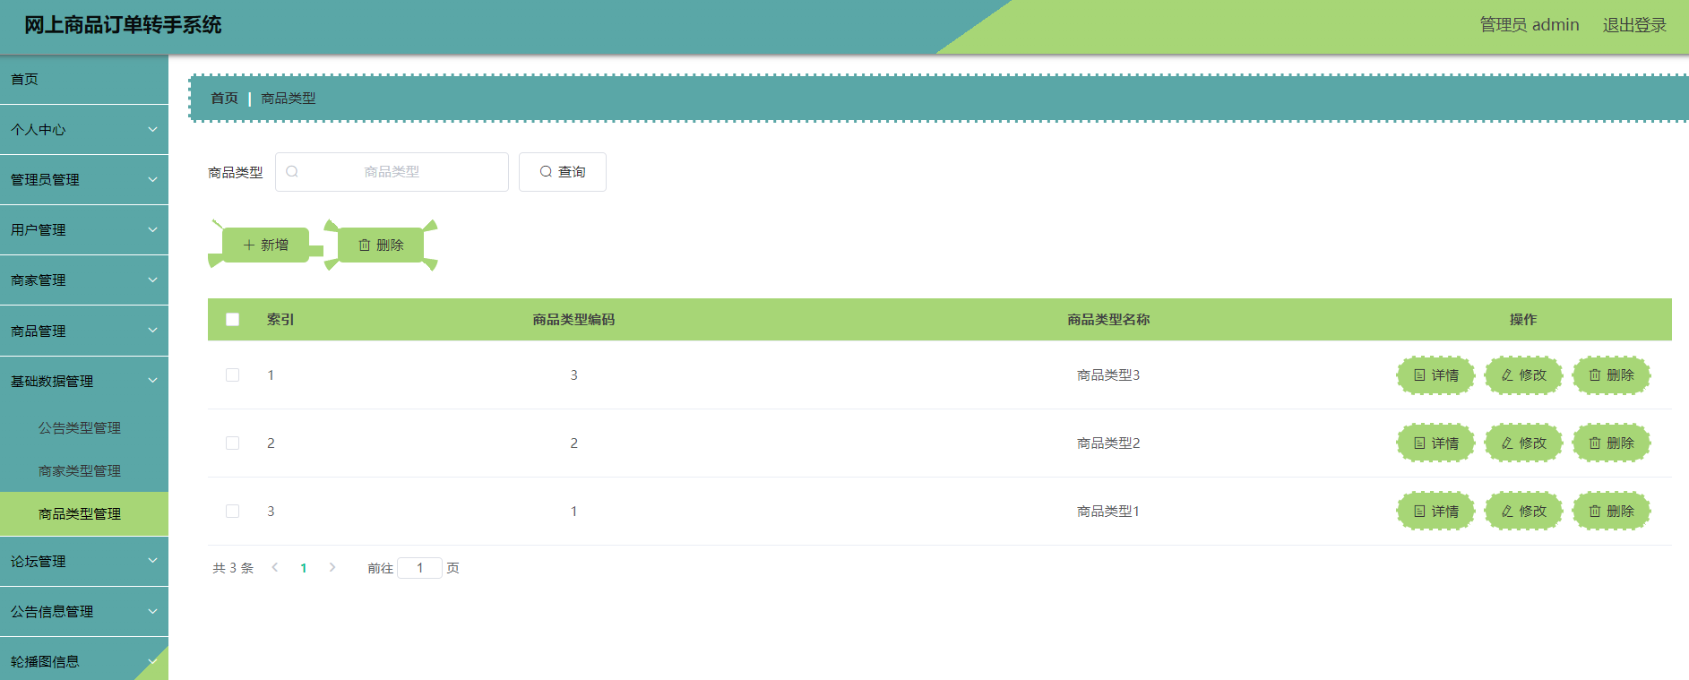
Task: Open 详情 for 商品类型1
Action: click(1435, 512)
